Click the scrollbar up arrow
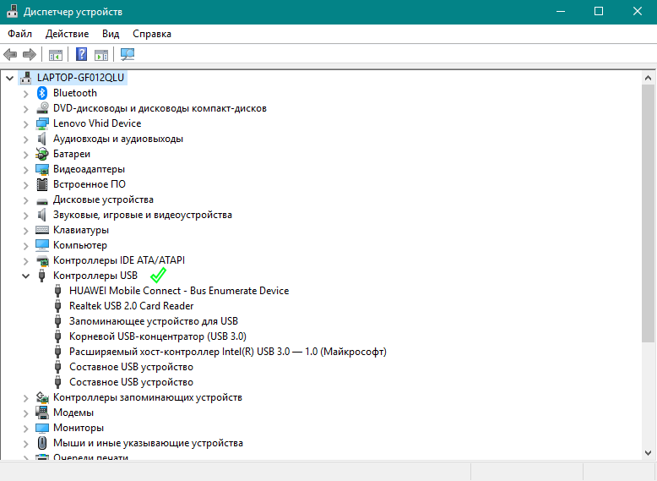This screenshot has height=481, width=657. 648,78
